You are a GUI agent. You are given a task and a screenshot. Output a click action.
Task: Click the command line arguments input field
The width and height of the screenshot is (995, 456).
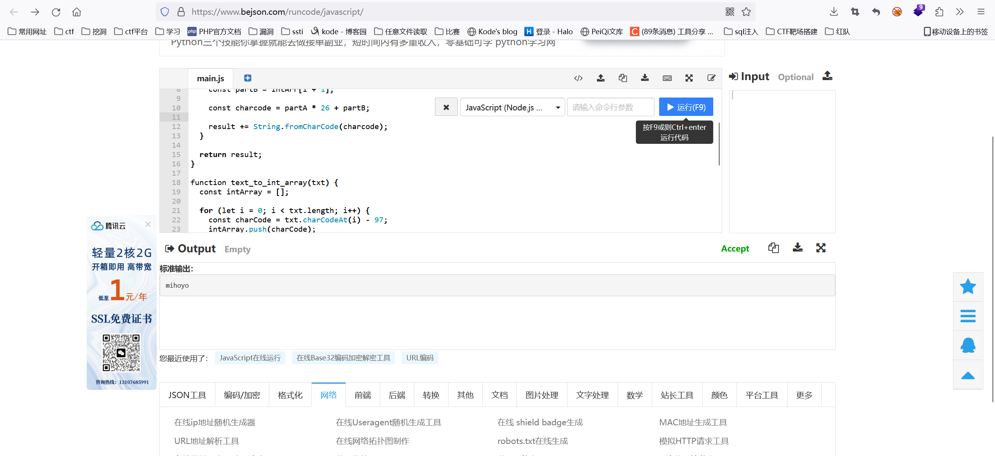pyautogui.click(x=610, y=107)
